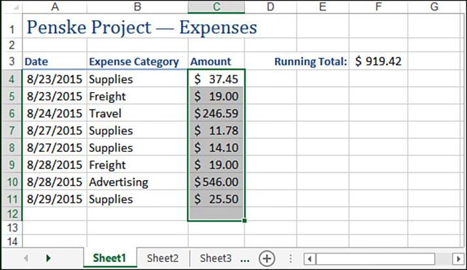The height and width of the screenshot is (270, 467).
Task: Select row 14 header
Action: tap(12, 241)
